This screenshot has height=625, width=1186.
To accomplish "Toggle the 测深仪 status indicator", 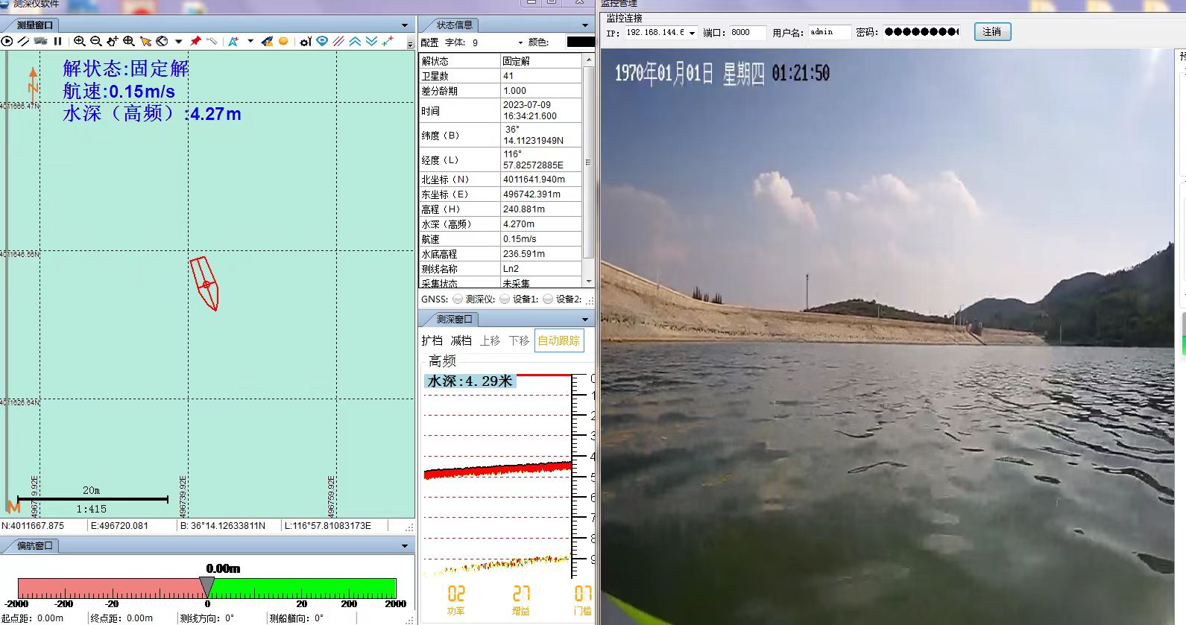I will tap(505, 299).
